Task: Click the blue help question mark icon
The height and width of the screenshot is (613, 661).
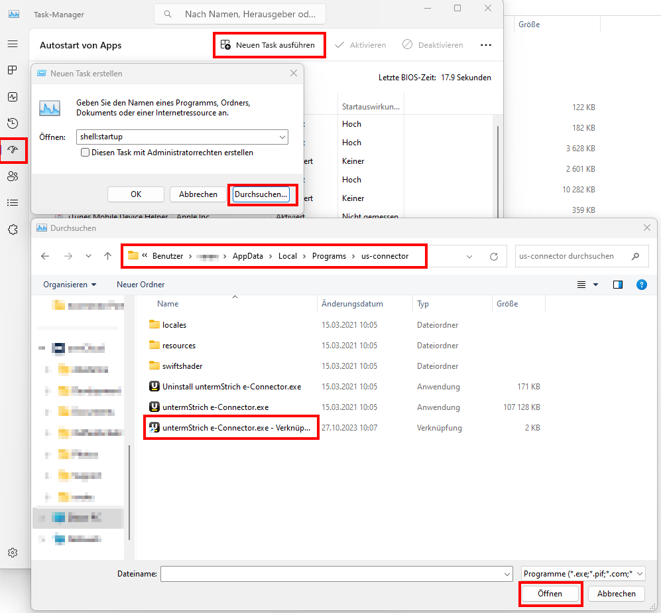Action: point(641,285)
